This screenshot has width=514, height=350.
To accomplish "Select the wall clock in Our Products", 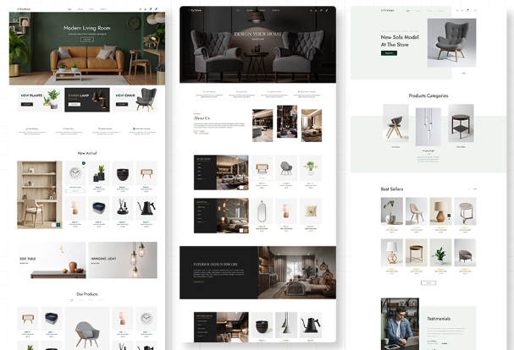I will (146, 318).
